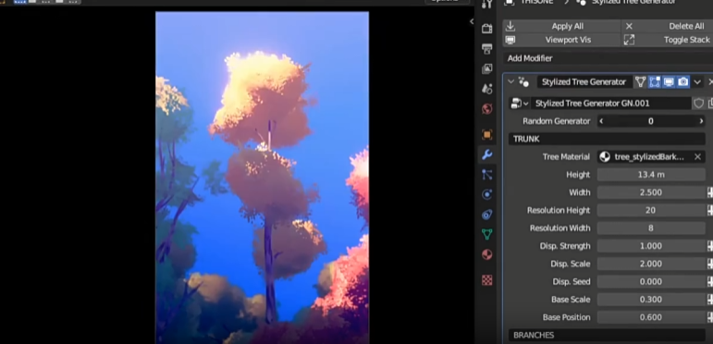Image resolution: width=713 pixels, height=344 pixels.
Task: Open the Texture properties tab
Action: click(487, 280)
